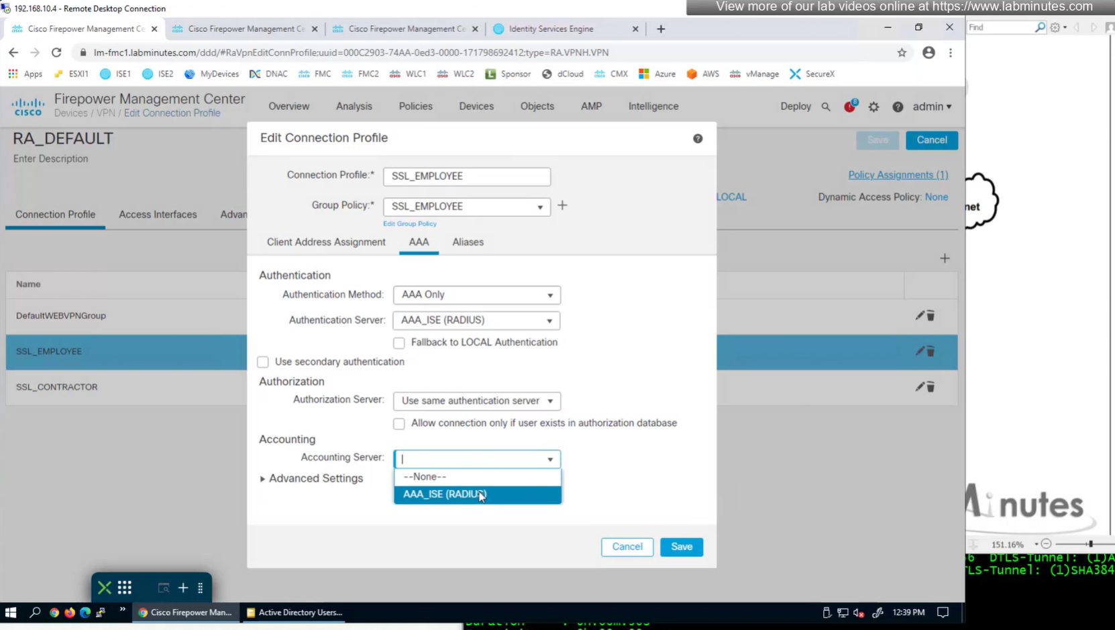This screenshot has width=1115, height=630.
Task: Click the Connection Profile name input field
Action: pos(466,176)
